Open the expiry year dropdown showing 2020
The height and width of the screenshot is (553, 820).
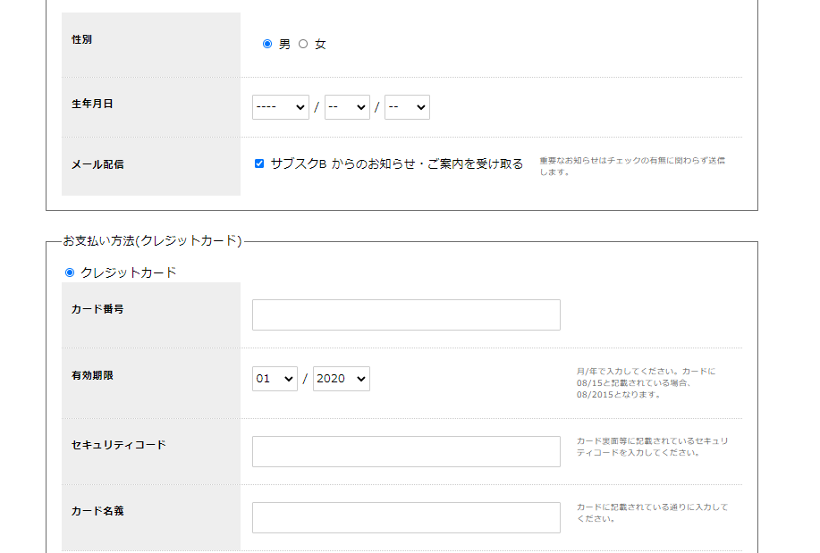pos(342,379)
